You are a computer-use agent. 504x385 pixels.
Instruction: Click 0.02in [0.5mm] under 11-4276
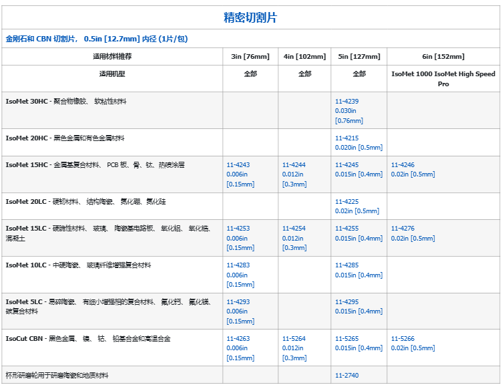coord(413,238)
